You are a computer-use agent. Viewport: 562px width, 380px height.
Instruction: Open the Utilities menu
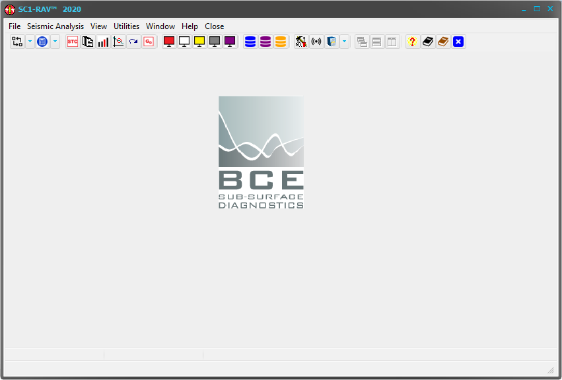127,26
